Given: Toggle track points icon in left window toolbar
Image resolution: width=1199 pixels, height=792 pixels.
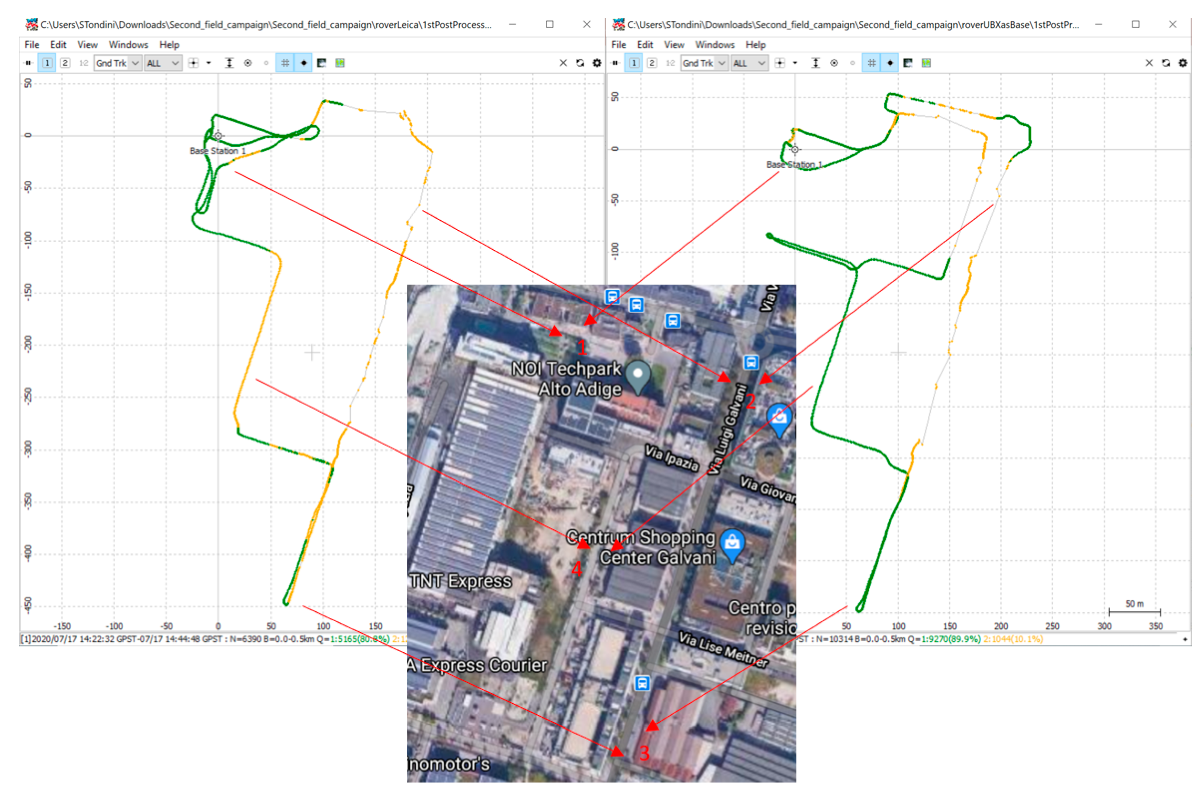Looking at the screenshot, I should (x=304, y=63).
